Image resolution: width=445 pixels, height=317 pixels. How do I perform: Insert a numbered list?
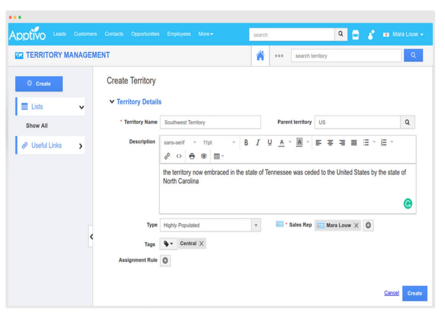(384, 143)
